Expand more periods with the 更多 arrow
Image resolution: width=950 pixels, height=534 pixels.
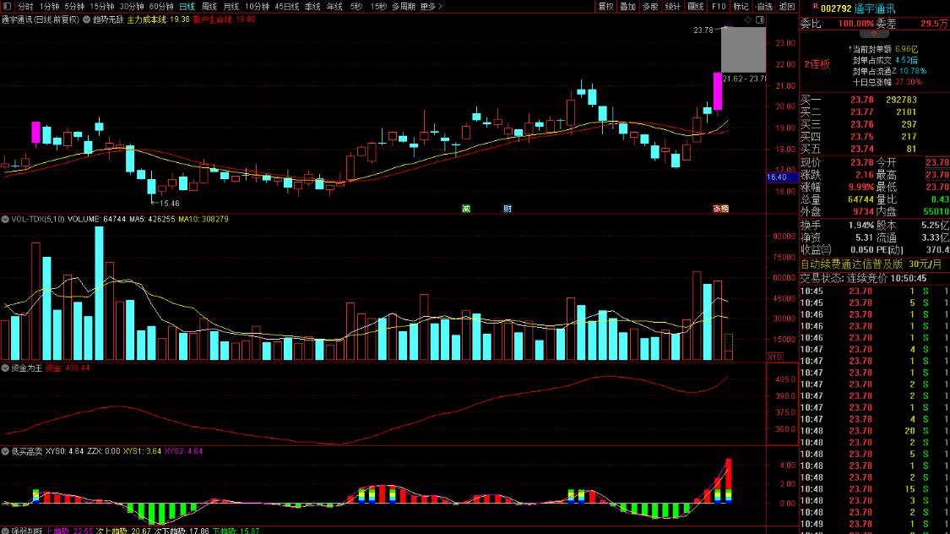click(432, 7)
